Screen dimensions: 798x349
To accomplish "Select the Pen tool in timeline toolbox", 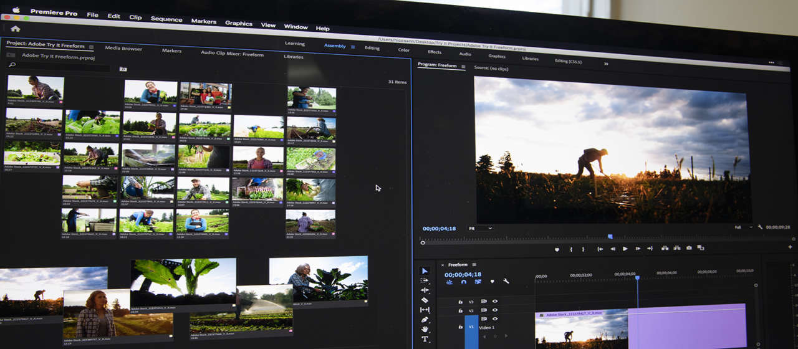I will pos(425,320).
